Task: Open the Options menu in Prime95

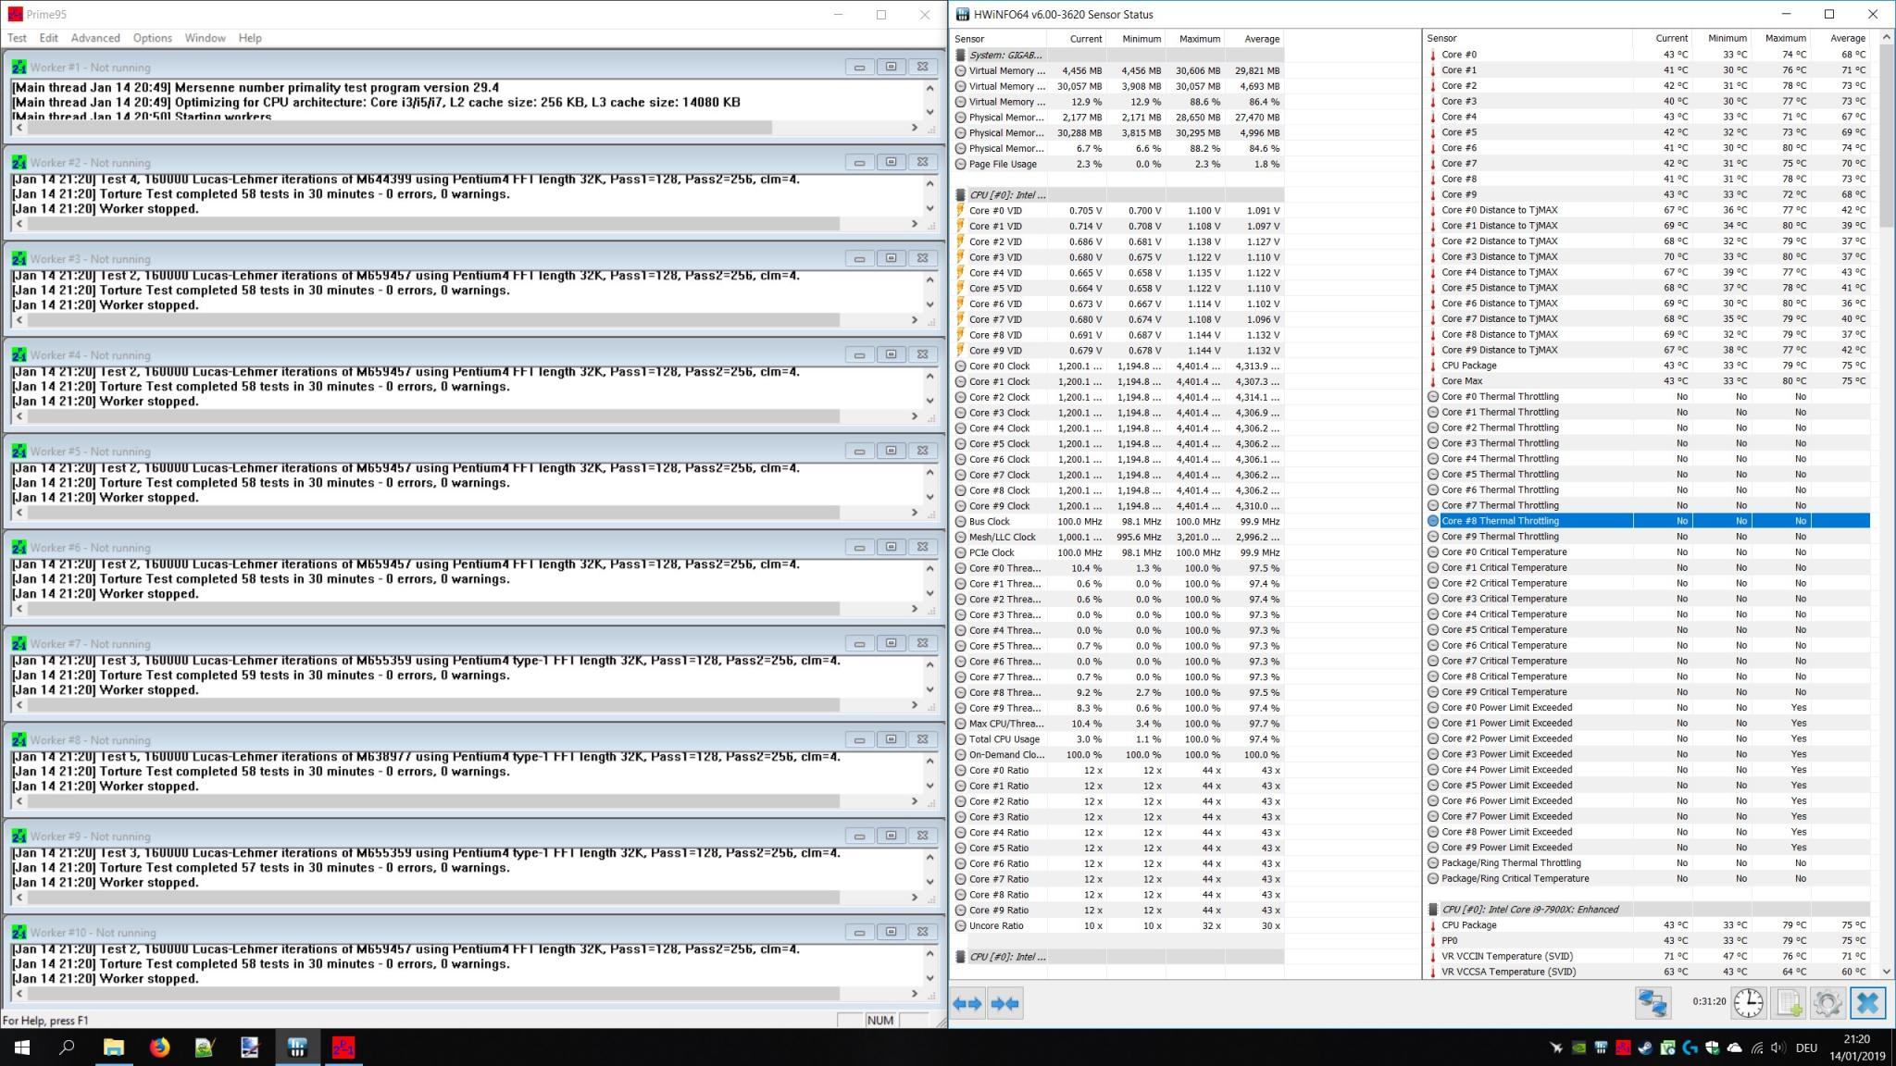Action: (152, 38)
